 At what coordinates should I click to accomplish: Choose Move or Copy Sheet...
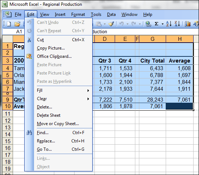[63, 124]
